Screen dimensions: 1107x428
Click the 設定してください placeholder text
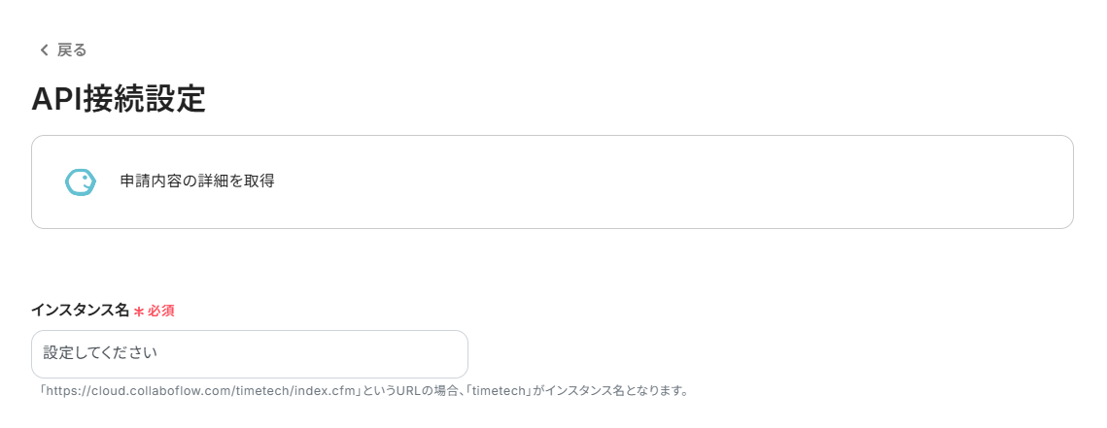(100, 354)
